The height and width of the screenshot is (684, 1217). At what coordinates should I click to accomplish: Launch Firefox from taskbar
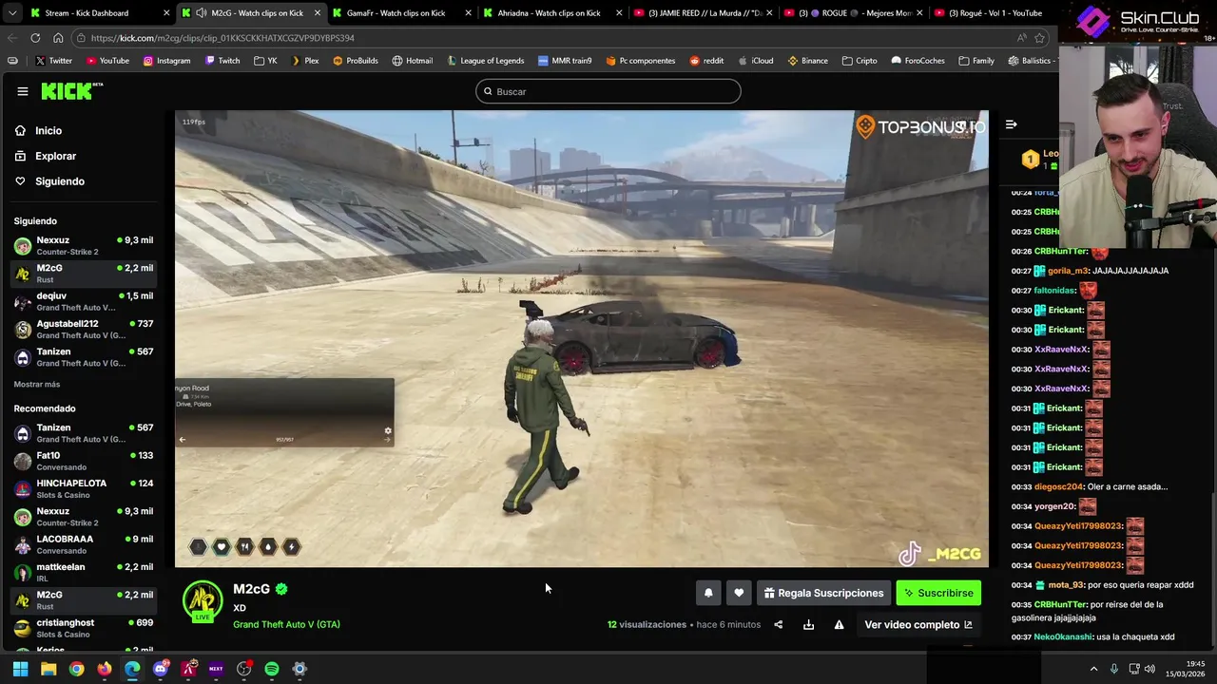(x=105, y=669)
